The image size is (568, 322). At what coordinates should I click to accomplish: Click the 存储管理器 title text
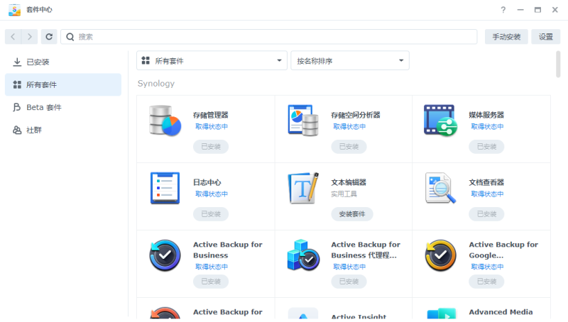click(x=211, y=115)
